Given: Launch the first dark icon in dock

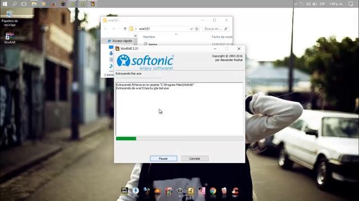Looking at the screenshot, I should pyautogui.click(x=125, y=191).
